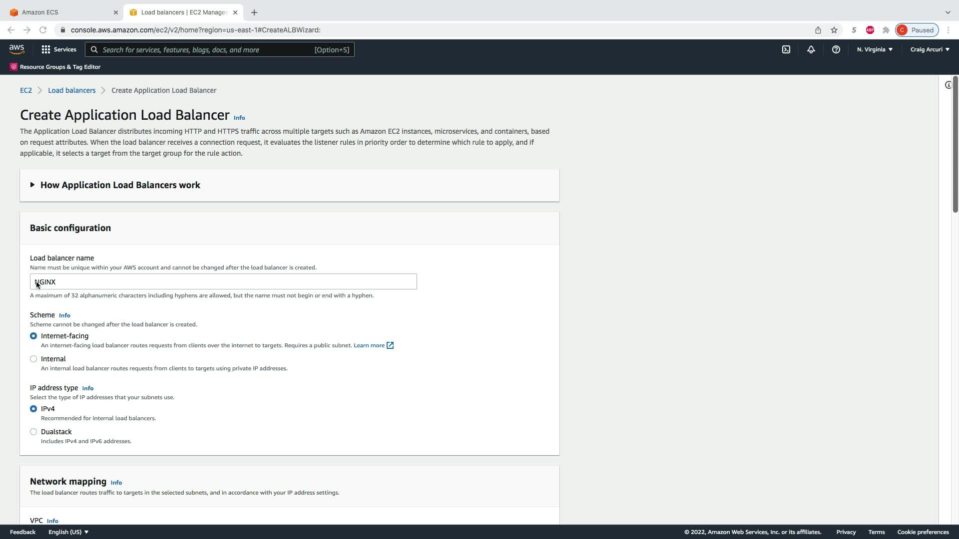Screen dimensions: 959x539
Task: Click the AWS logo home
Action: pyautogui.click(x=16, y=49)
